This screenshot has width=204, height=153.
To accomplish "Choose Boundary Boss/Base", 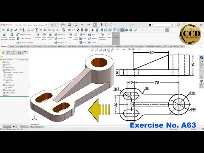I will click(25, 42).
